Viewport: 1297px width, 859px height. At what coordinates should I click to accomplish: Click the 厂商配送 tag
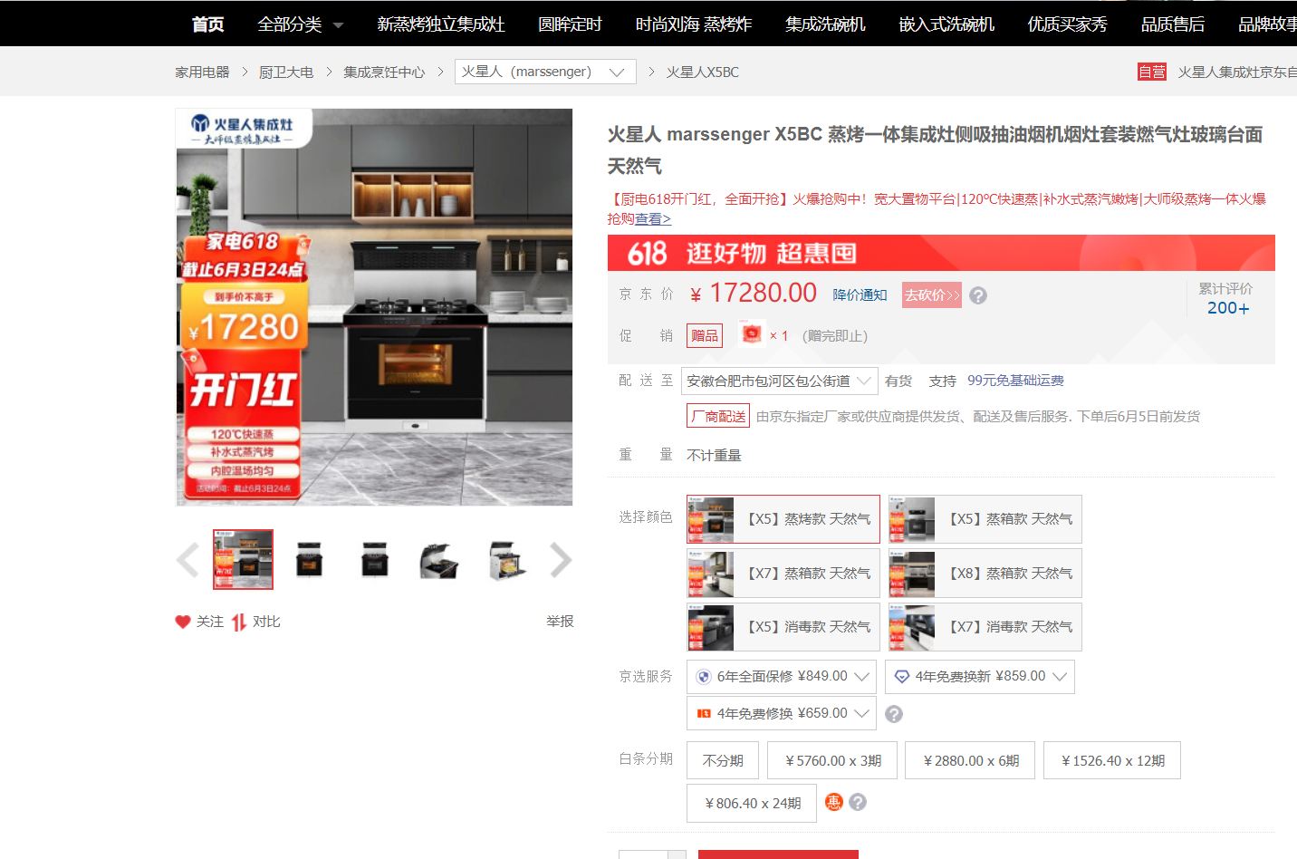718,416
